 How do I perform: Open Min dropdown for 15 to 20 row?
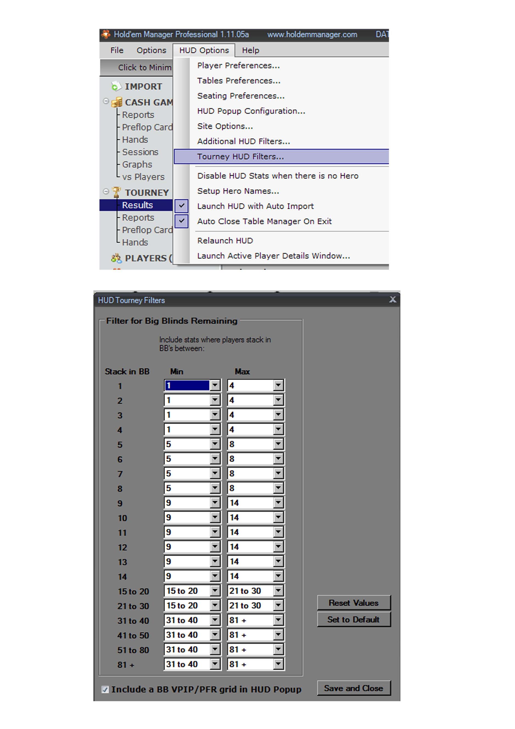[215, 591]
